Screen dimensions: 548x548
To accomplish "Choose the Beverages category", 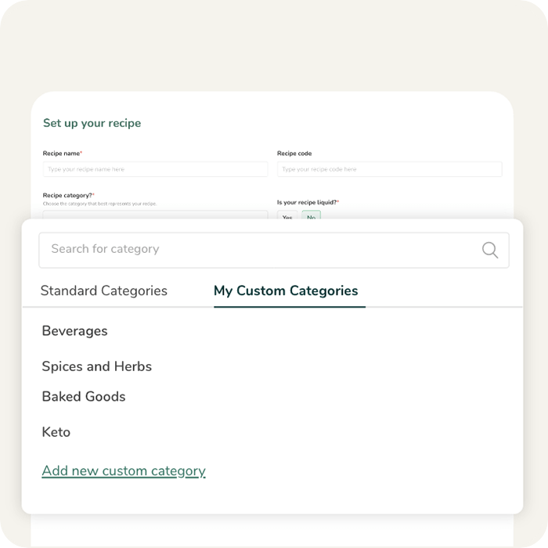I will (x=74, y=331).
